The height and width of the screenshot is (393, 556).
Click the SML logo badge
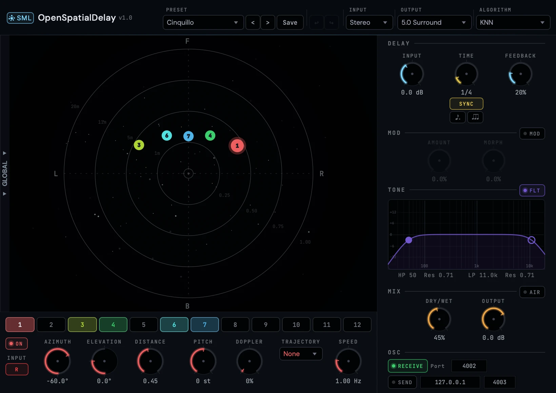(20, 18)
